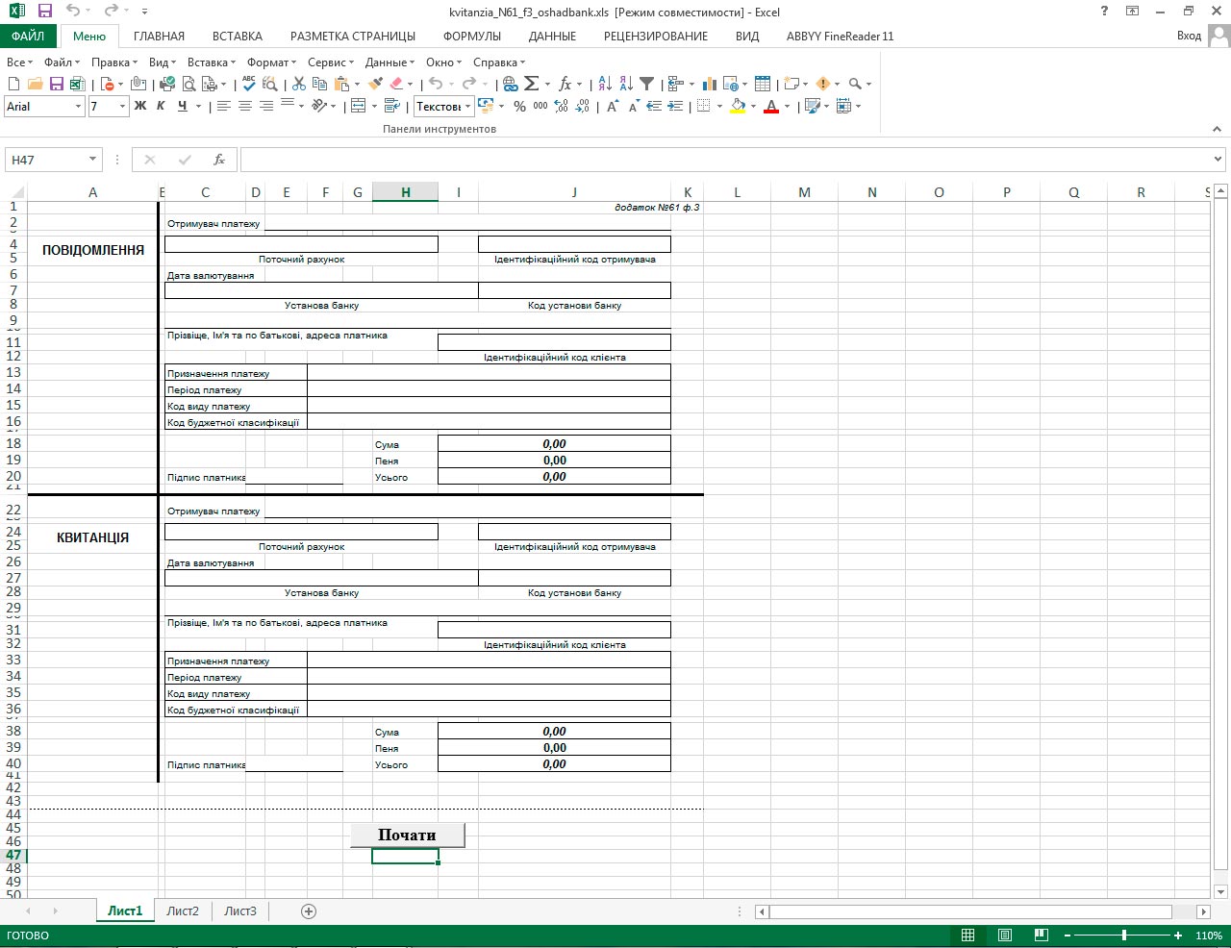Toggle bold formatting (Ж)
The image size is (1231, 948).
coord(140,107)
